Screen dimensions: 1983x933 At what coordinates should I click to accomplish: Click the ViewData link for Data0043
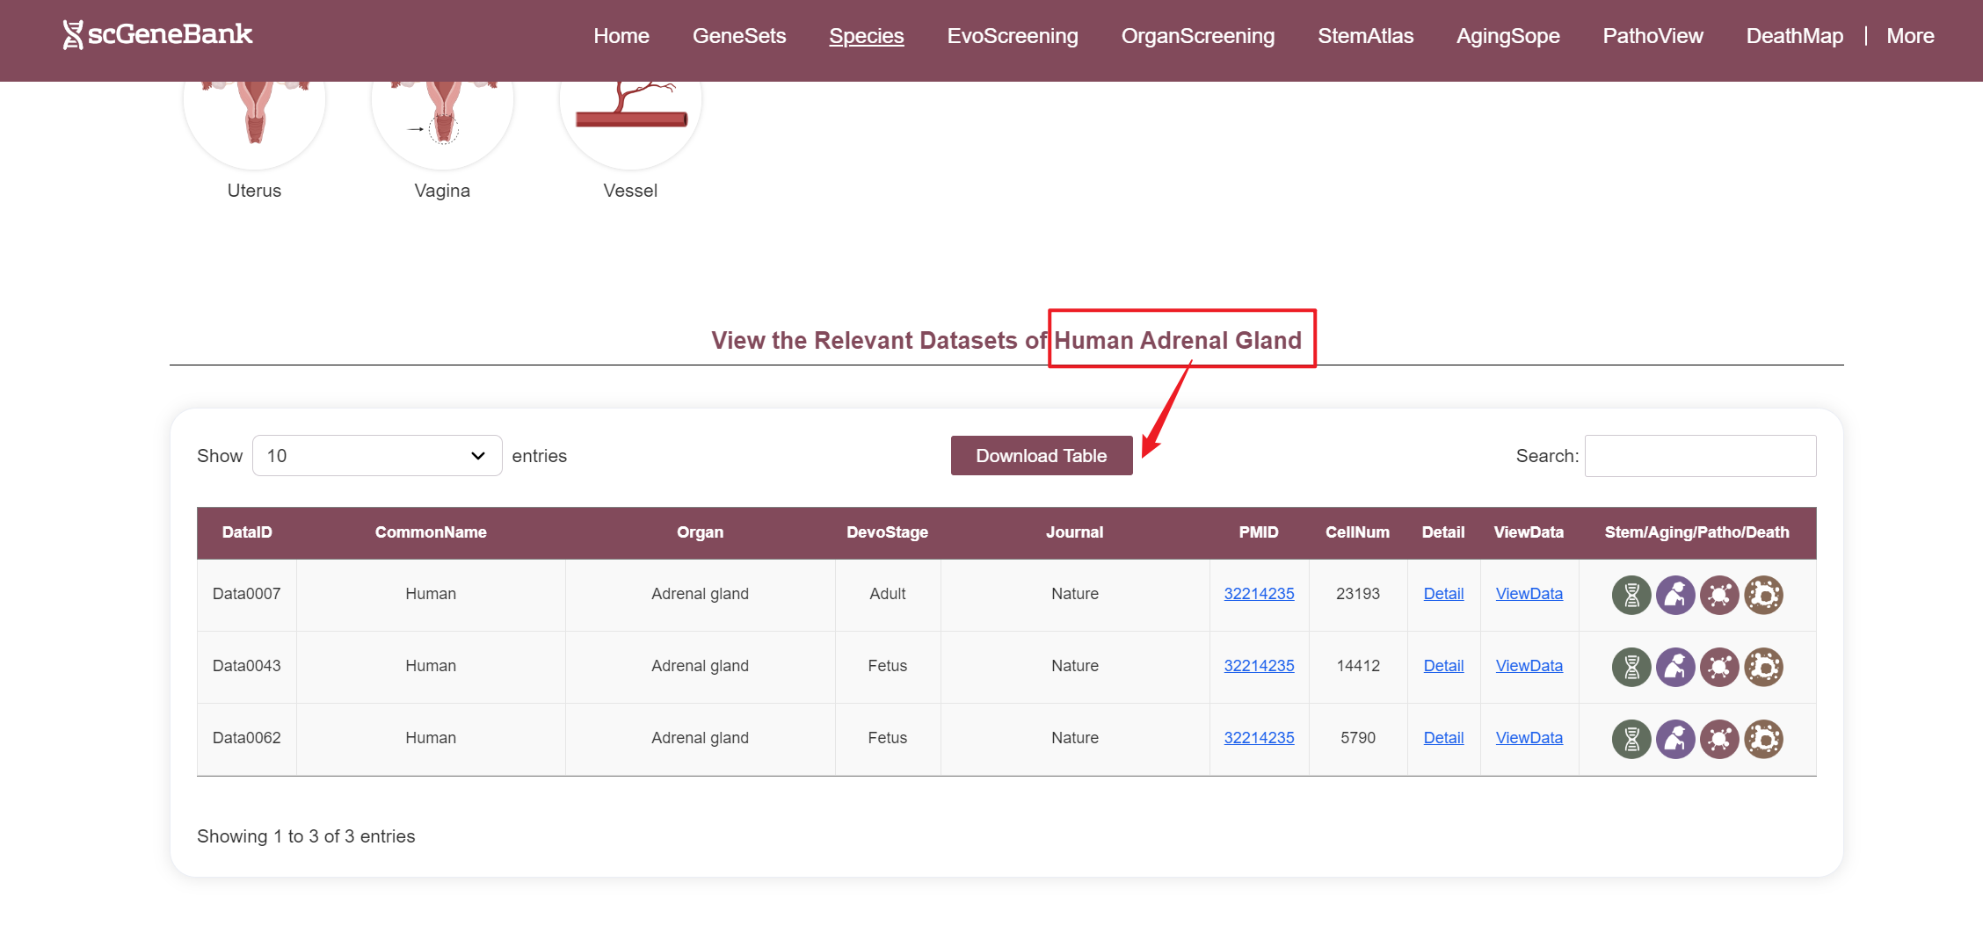(1529, 666)
